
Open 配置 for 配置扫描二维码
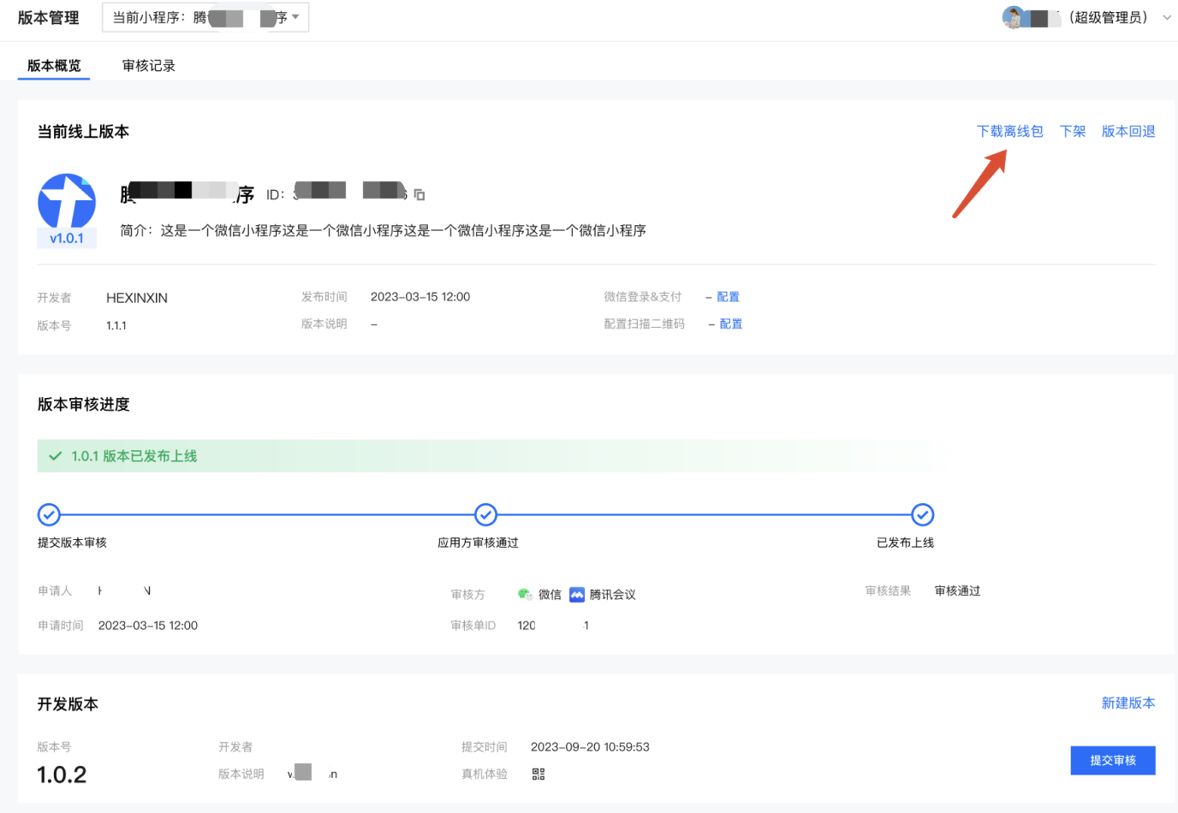(731, 324)
